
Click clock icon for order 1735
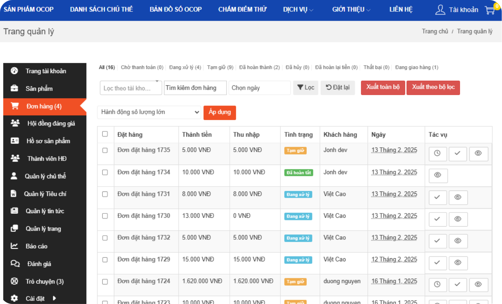[437, 153]
